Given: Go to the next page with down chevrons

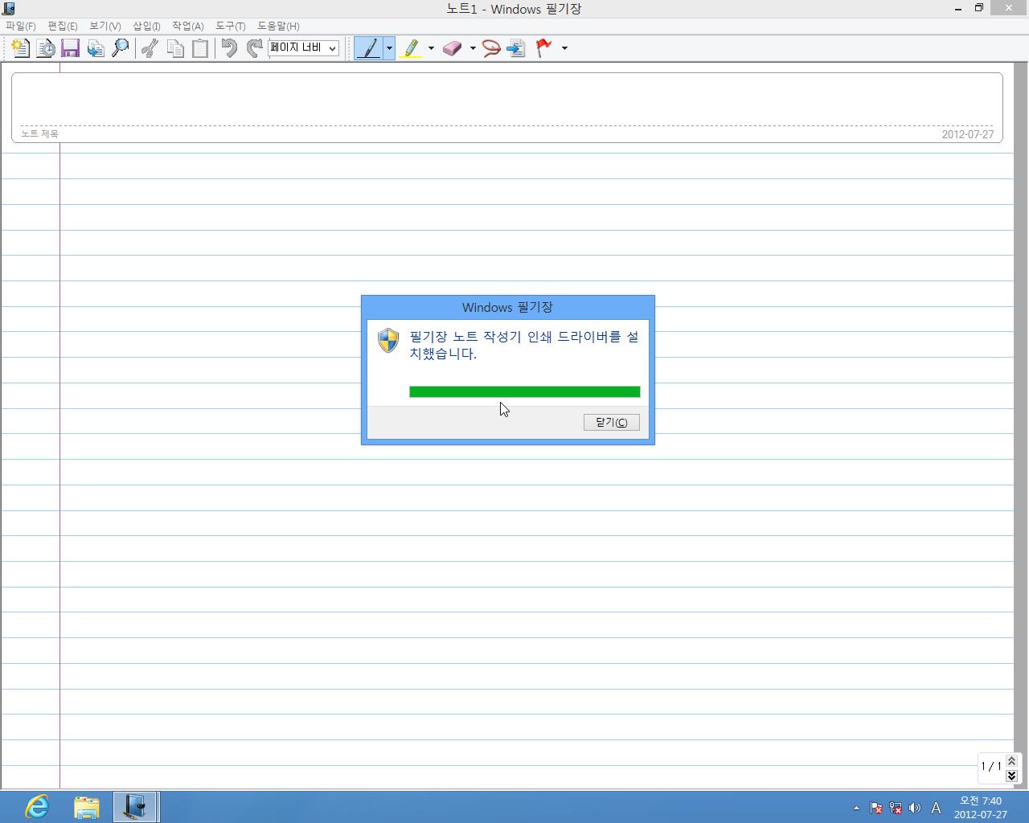Looking at the screenshot, I should tap(1011, 776).
